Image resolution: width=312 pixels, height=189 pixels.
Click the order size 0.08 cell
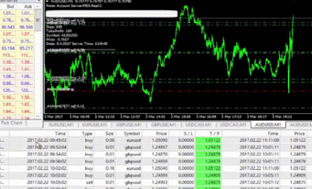pyautogui.click(x=110, y=140)
